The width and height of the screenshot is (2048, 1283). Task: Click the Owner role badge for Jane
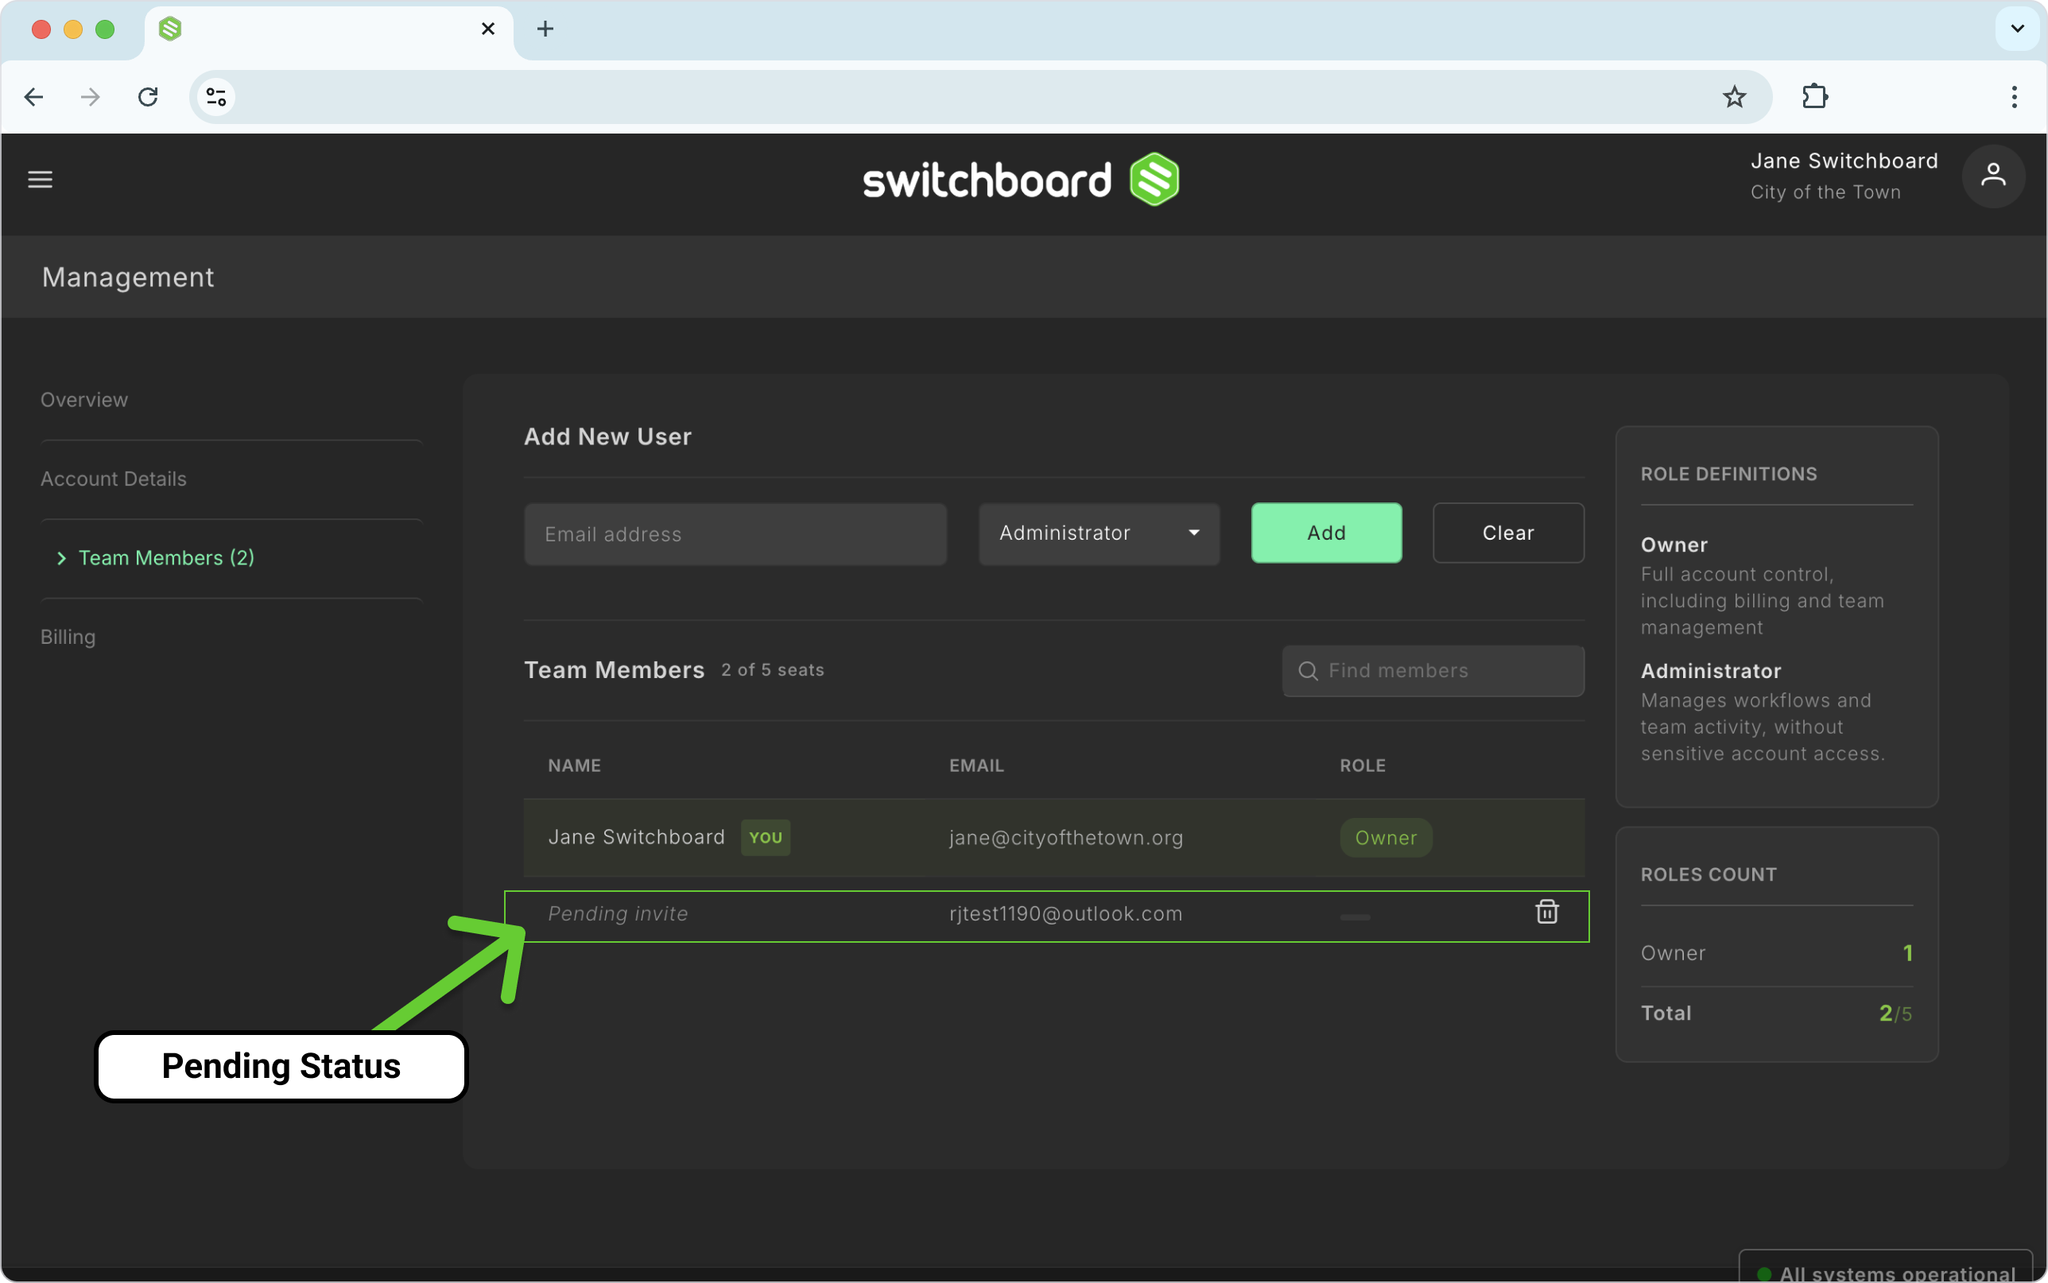pyautogui.click(x=1386, y=838)
